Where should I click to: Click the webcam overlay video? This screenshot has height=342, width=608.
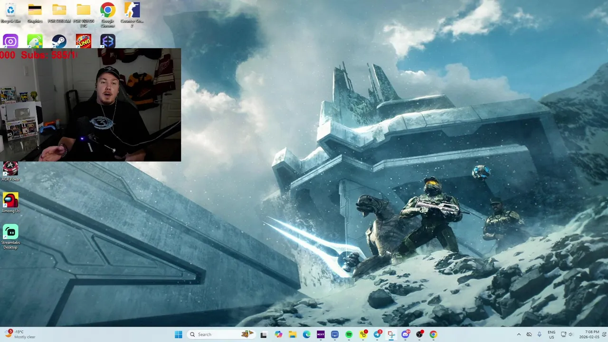[x=90, y=105]
